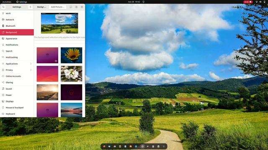Screen dimensions: 268x150
Task: Open the orange software store dock icon
Action: point(131,146)
